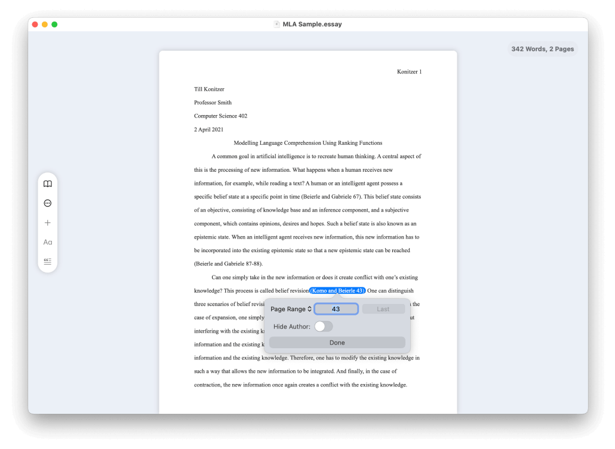This screenshot has height=449, width=615.
Task: Click the citation Beierle and Gabriele 87-88
Action: (x=228, y=264)
